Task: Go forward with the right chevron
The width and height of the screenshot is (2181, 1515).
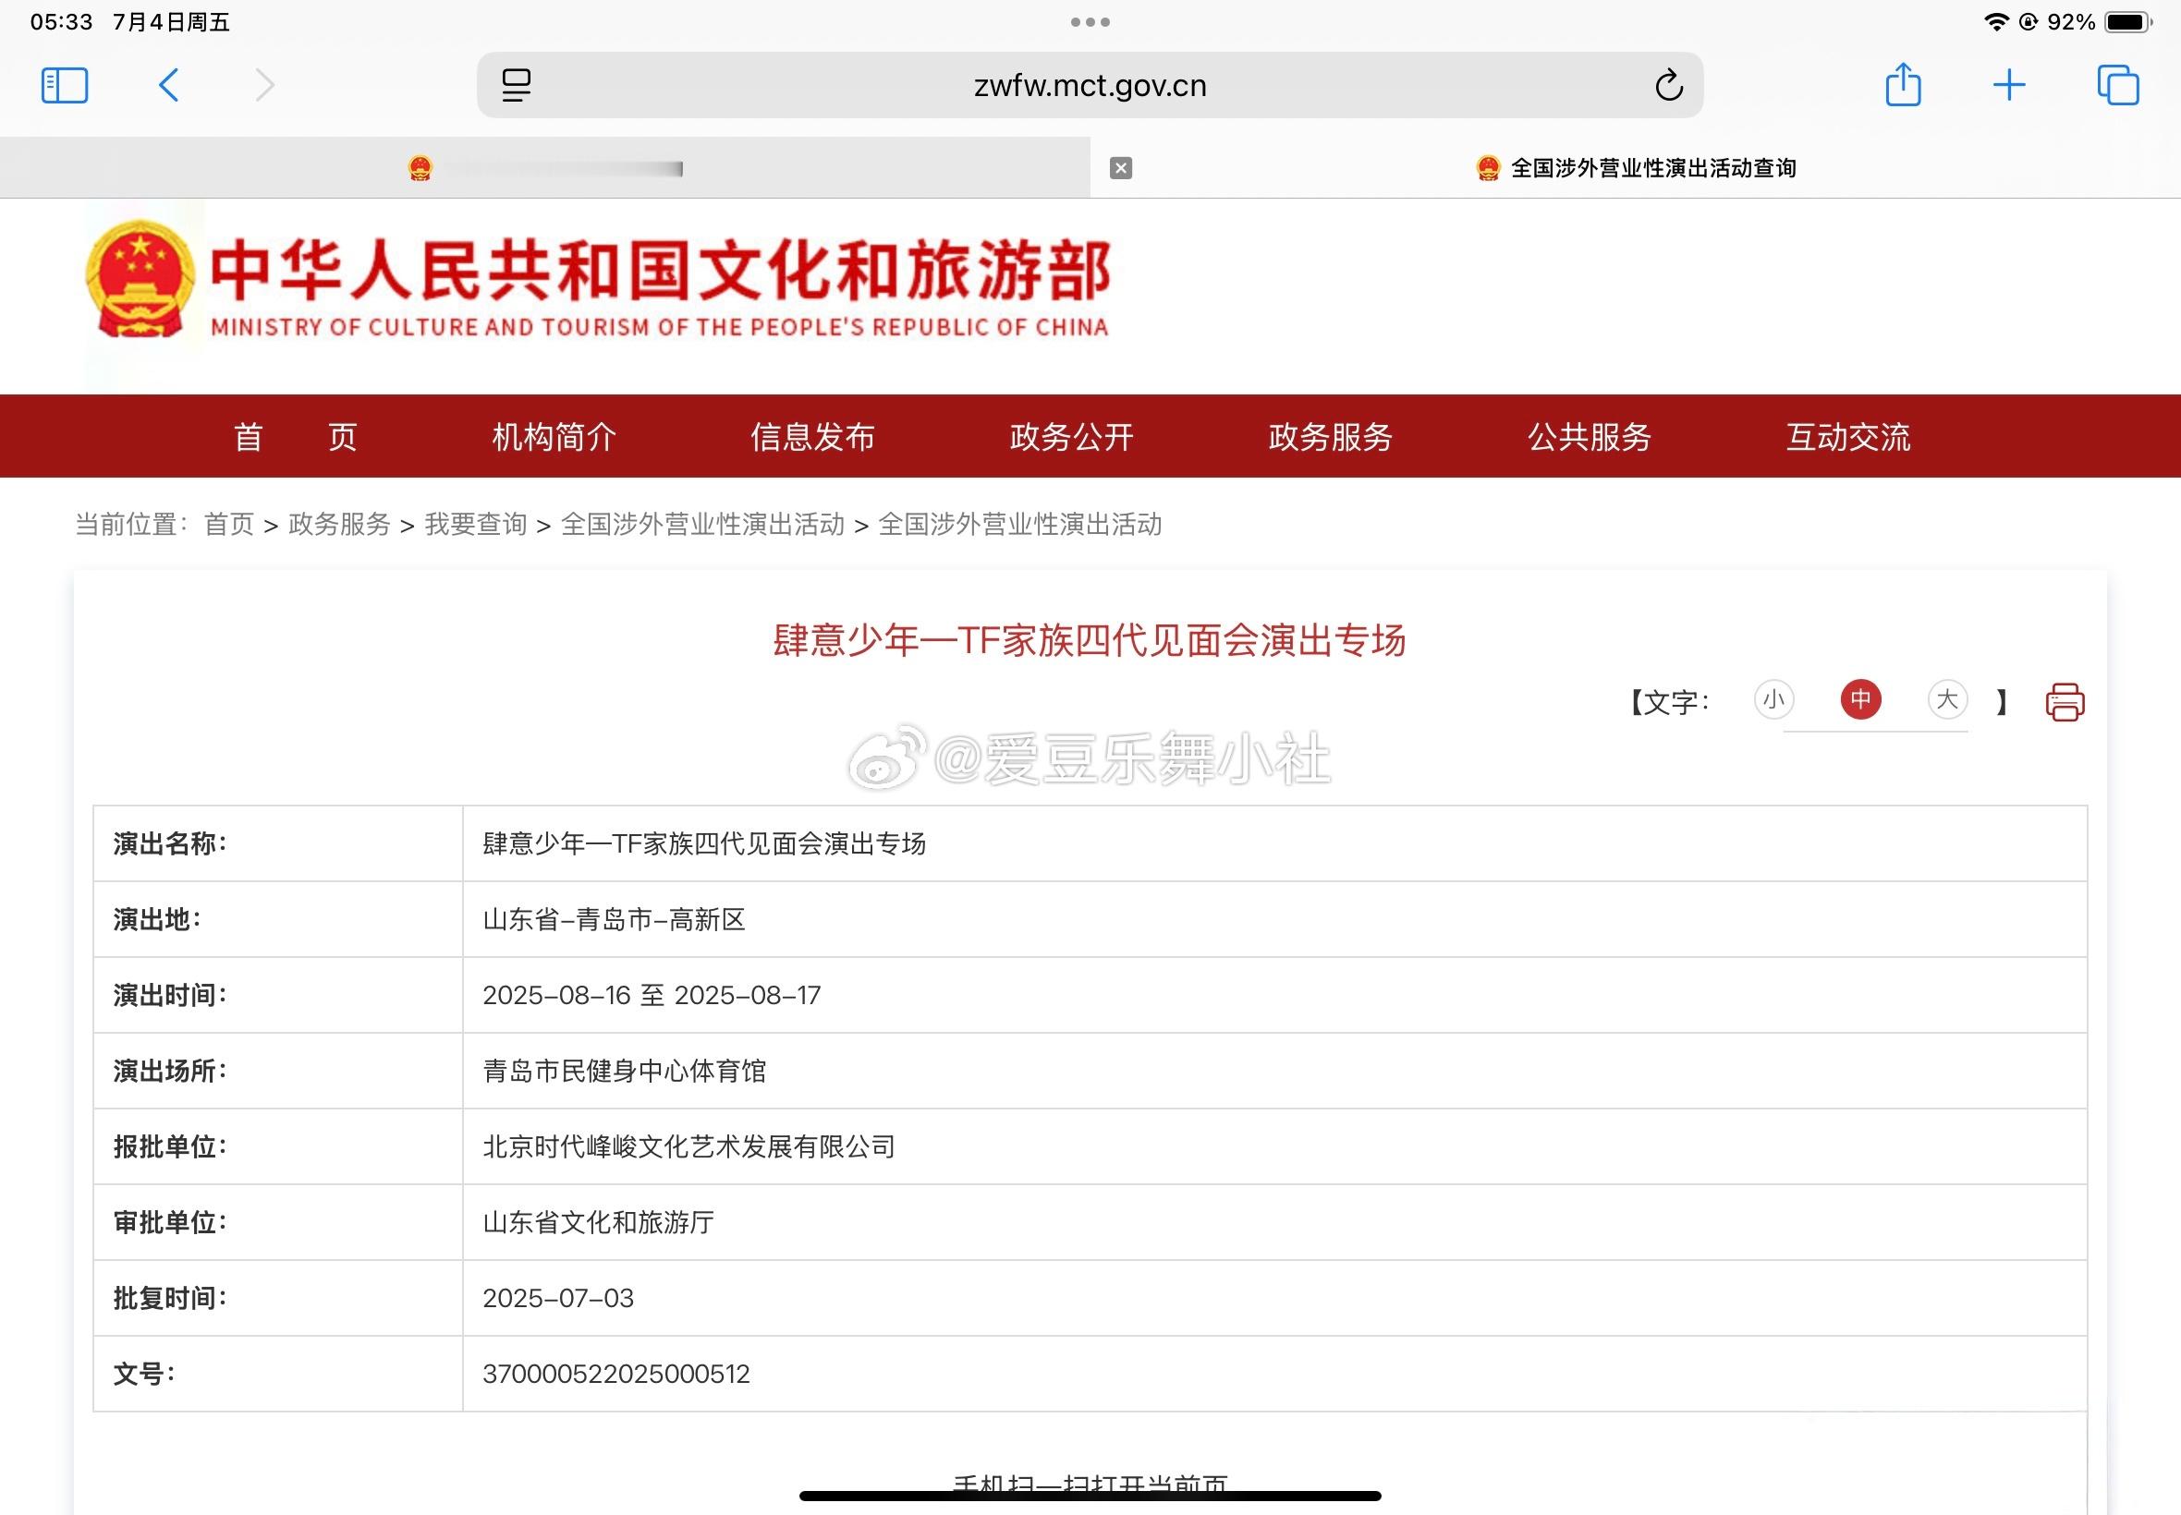Action: [x=265, y=85]
